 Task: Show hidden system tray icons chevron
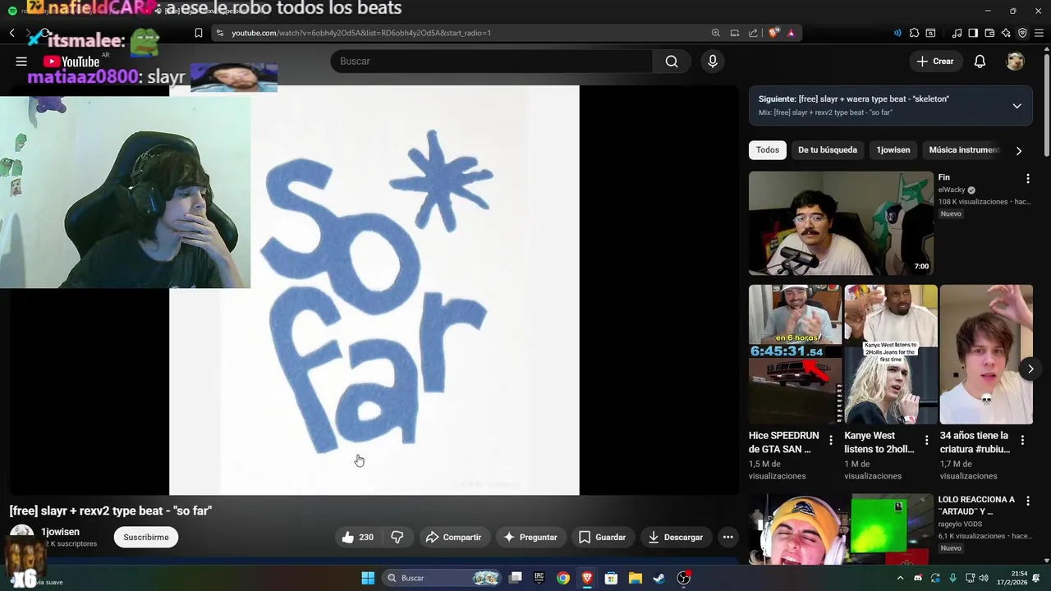901,578
